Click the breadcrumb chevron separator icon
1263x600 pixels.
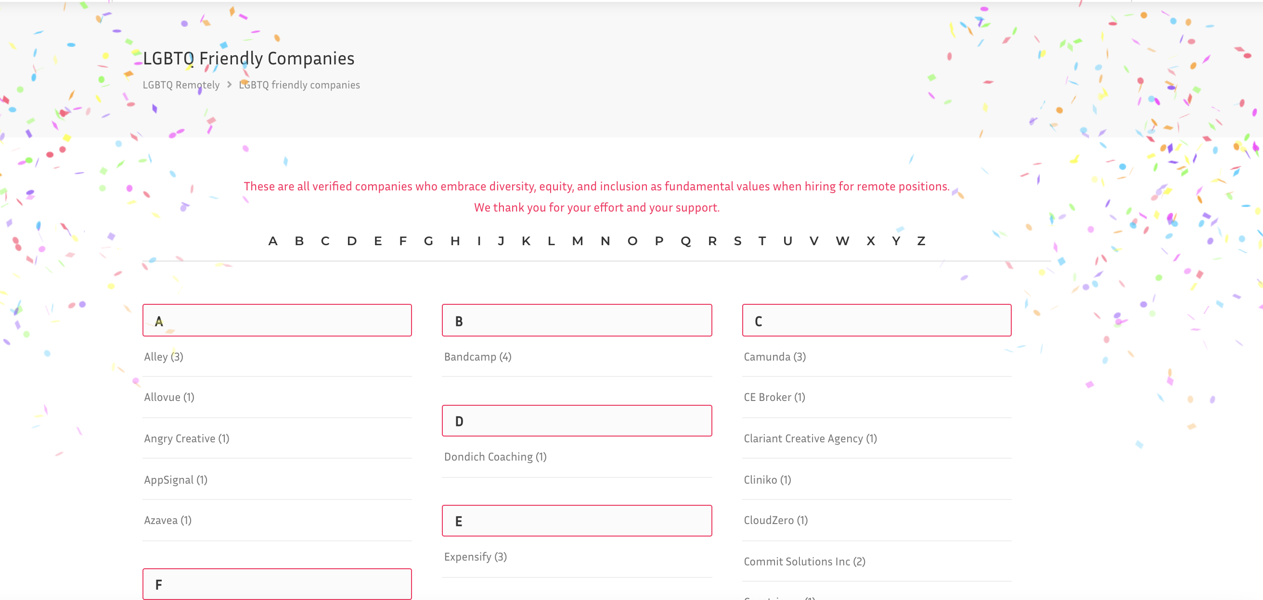pyautogui.click(x=229, y=85)
